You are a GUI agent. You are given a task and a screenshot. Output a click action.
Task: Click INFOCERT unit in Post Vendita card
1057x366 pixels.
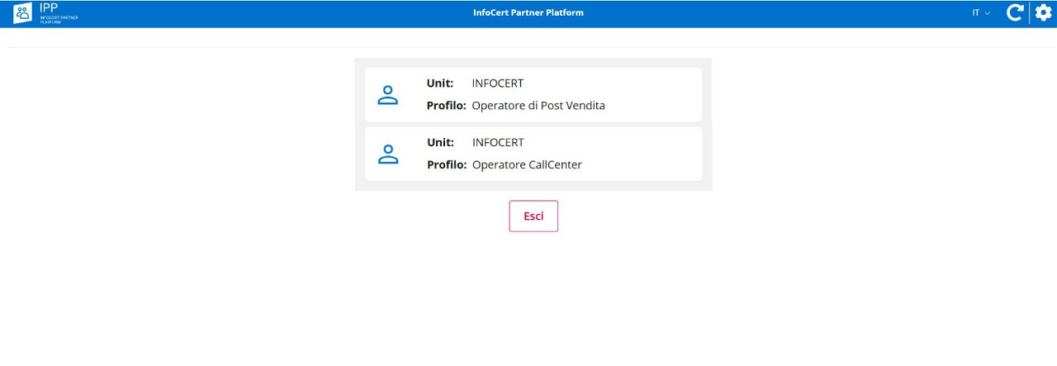tap(498, 83)
